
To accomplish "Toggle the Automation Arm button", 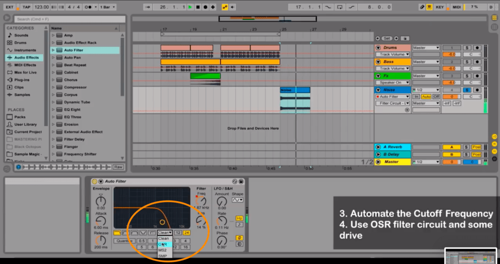I will tap(225, 7).
